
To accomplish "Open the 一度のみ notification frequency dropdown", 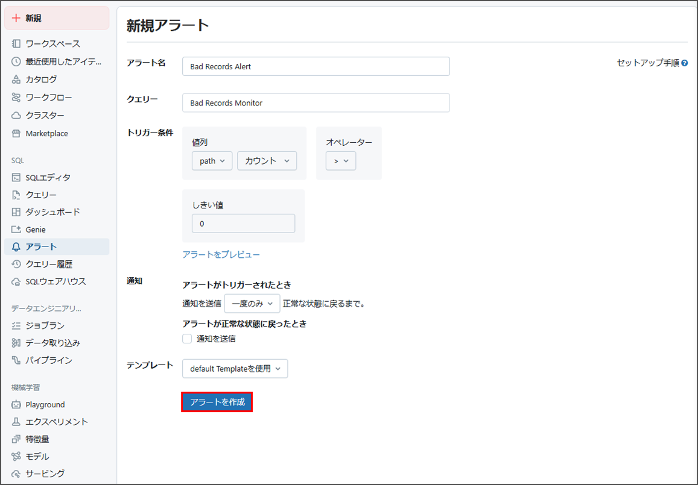I will coord(252,304).
